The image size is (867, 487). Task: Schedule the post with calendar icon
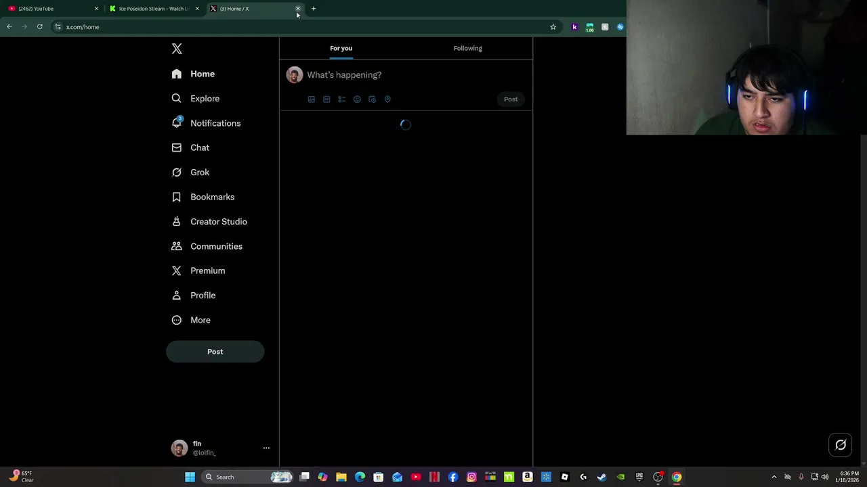(372, 99)
